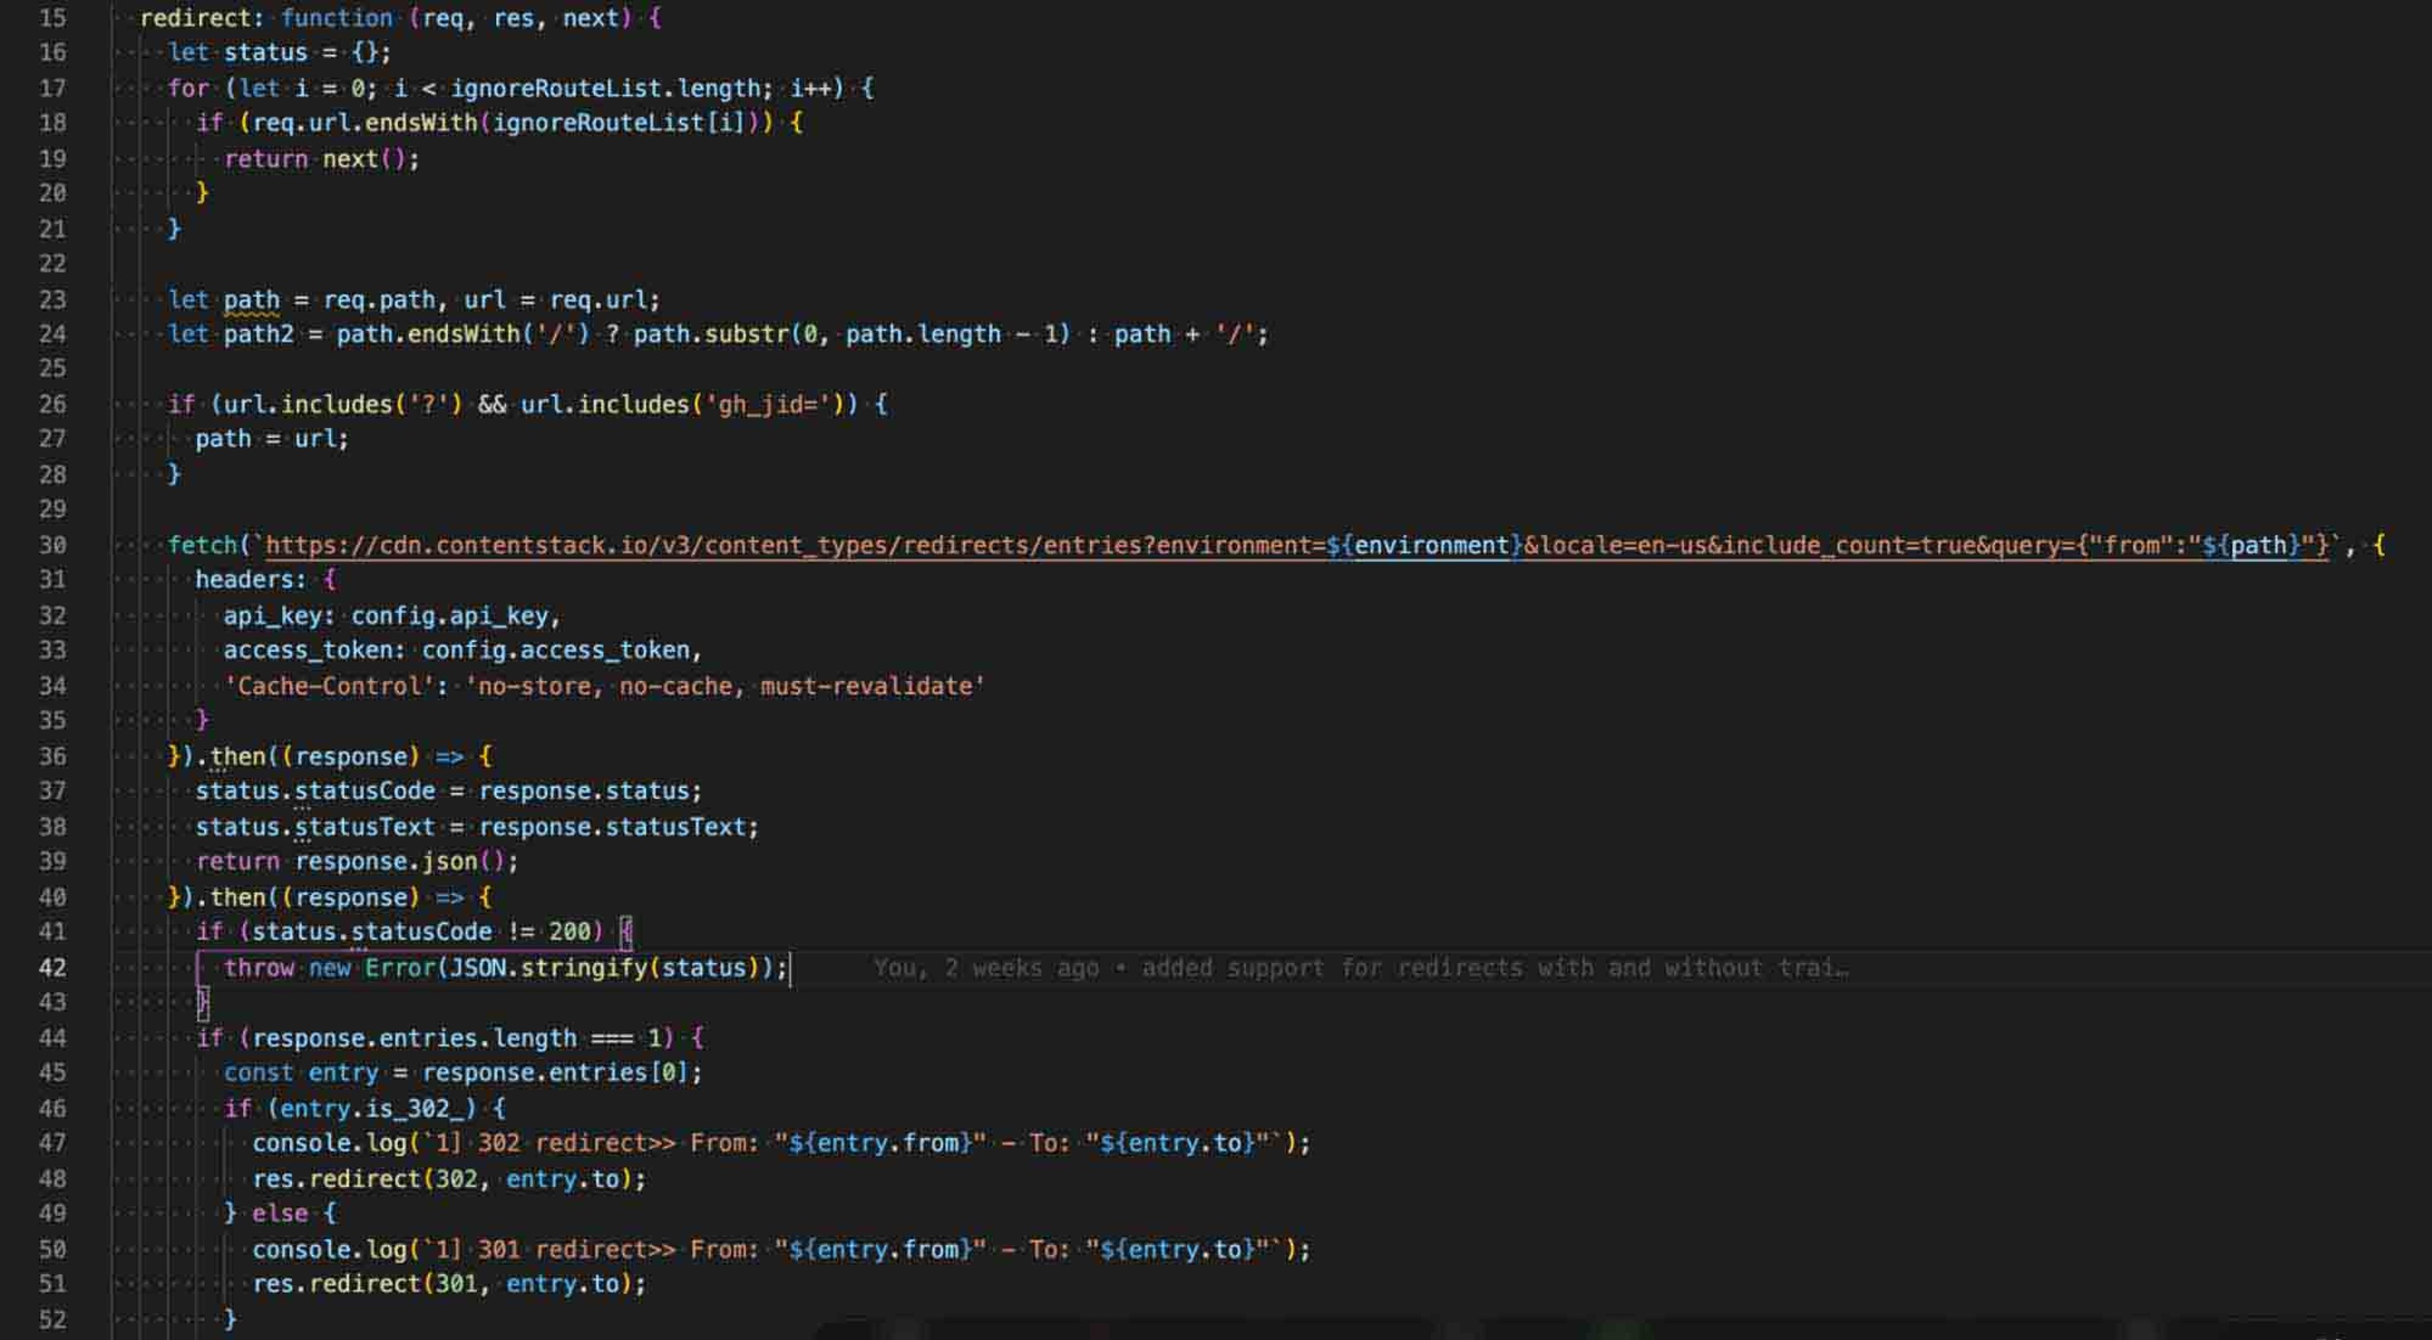Click the environment template variable in URL
Screen dimensions: 2432x1340
(x=1431, y=545)
